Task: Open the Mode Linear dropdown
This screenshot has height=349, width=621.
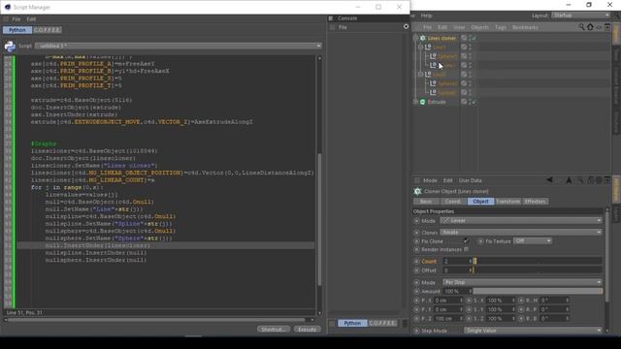Action: tap(521, 220)
